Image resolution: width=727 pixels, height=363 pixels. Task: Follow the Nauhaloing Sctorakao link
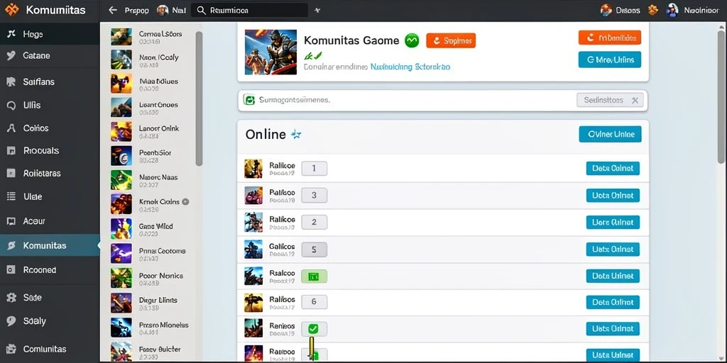coord(410,67)
